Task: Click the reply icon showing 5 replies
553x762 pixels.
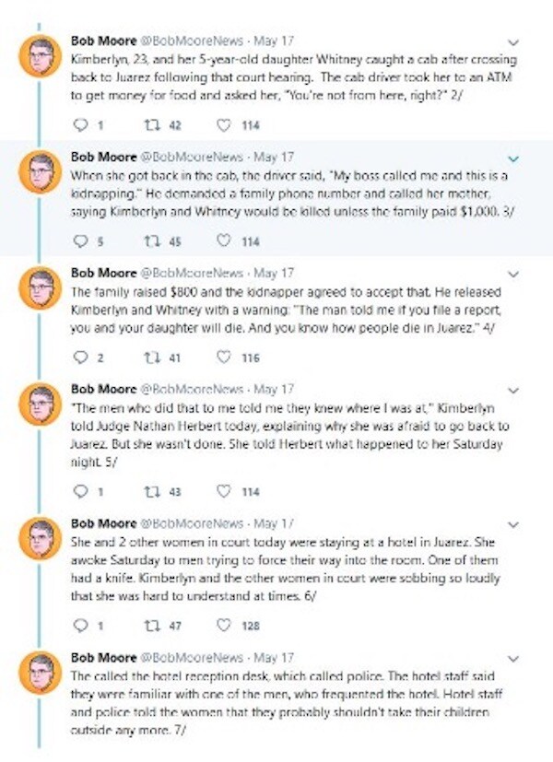Action: tap(79, 242)
